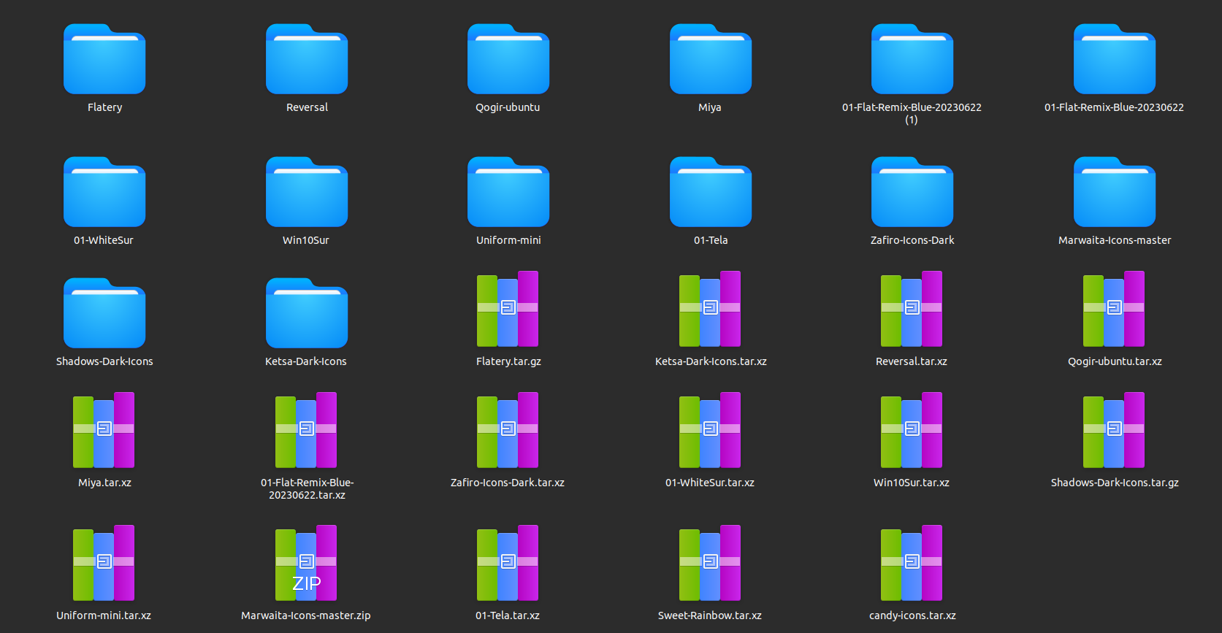Click the file name label 'Sweet-Rainbow.tar.xz'
The width and height of the screenshot is (1222, 633).
(710, 615)
